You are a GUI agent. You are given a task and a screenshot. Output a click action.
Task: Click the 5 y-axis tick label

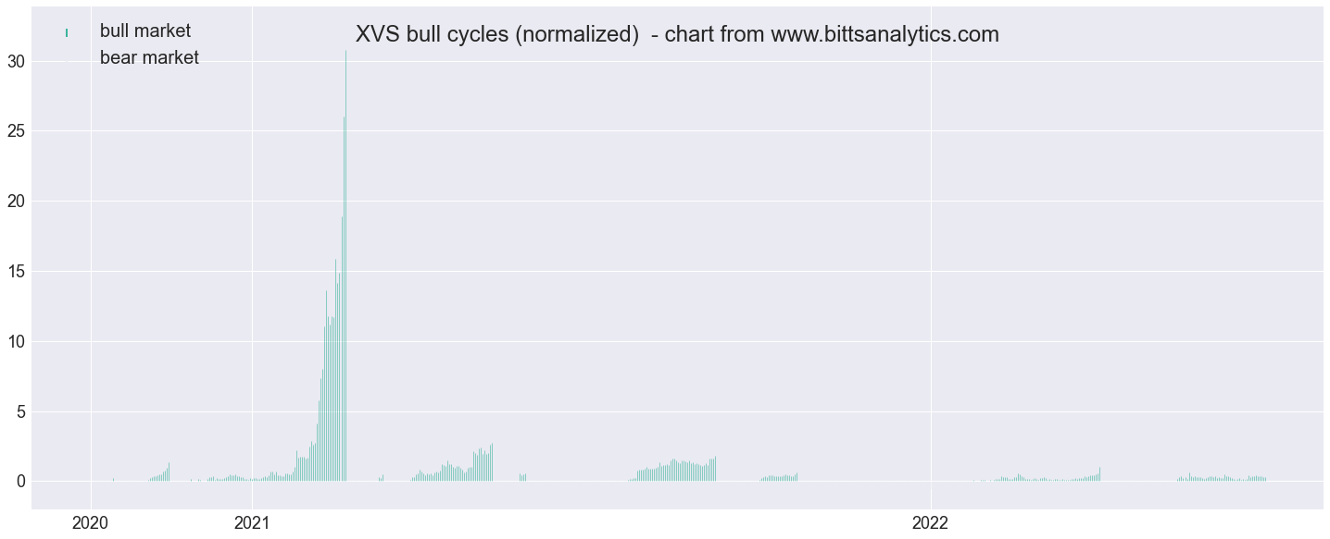[19, 411]
